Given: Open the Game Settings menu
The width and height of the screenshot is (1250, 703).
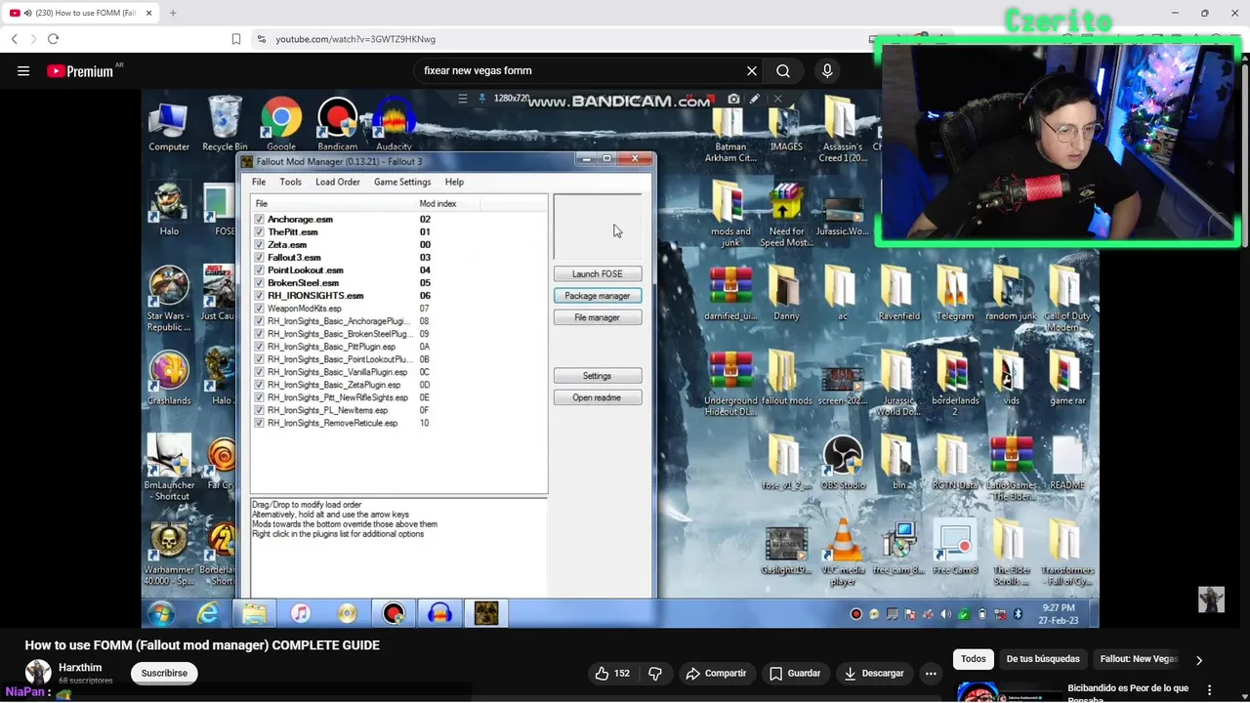Looking at the screenshot, I should click(402, 182).
